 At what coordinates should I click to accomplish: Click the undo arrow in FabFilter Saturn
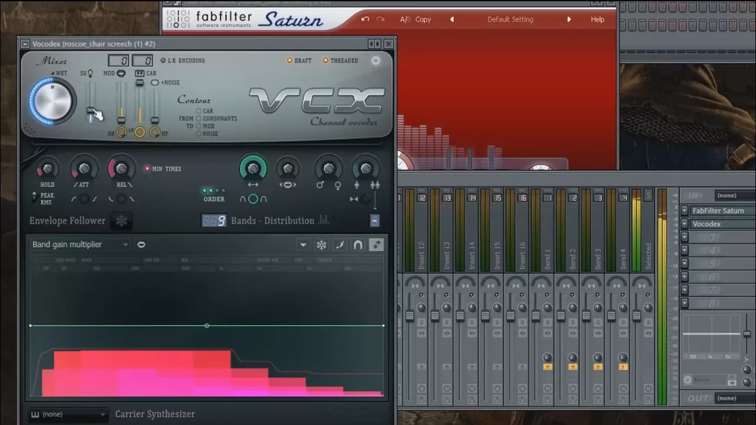365,19
